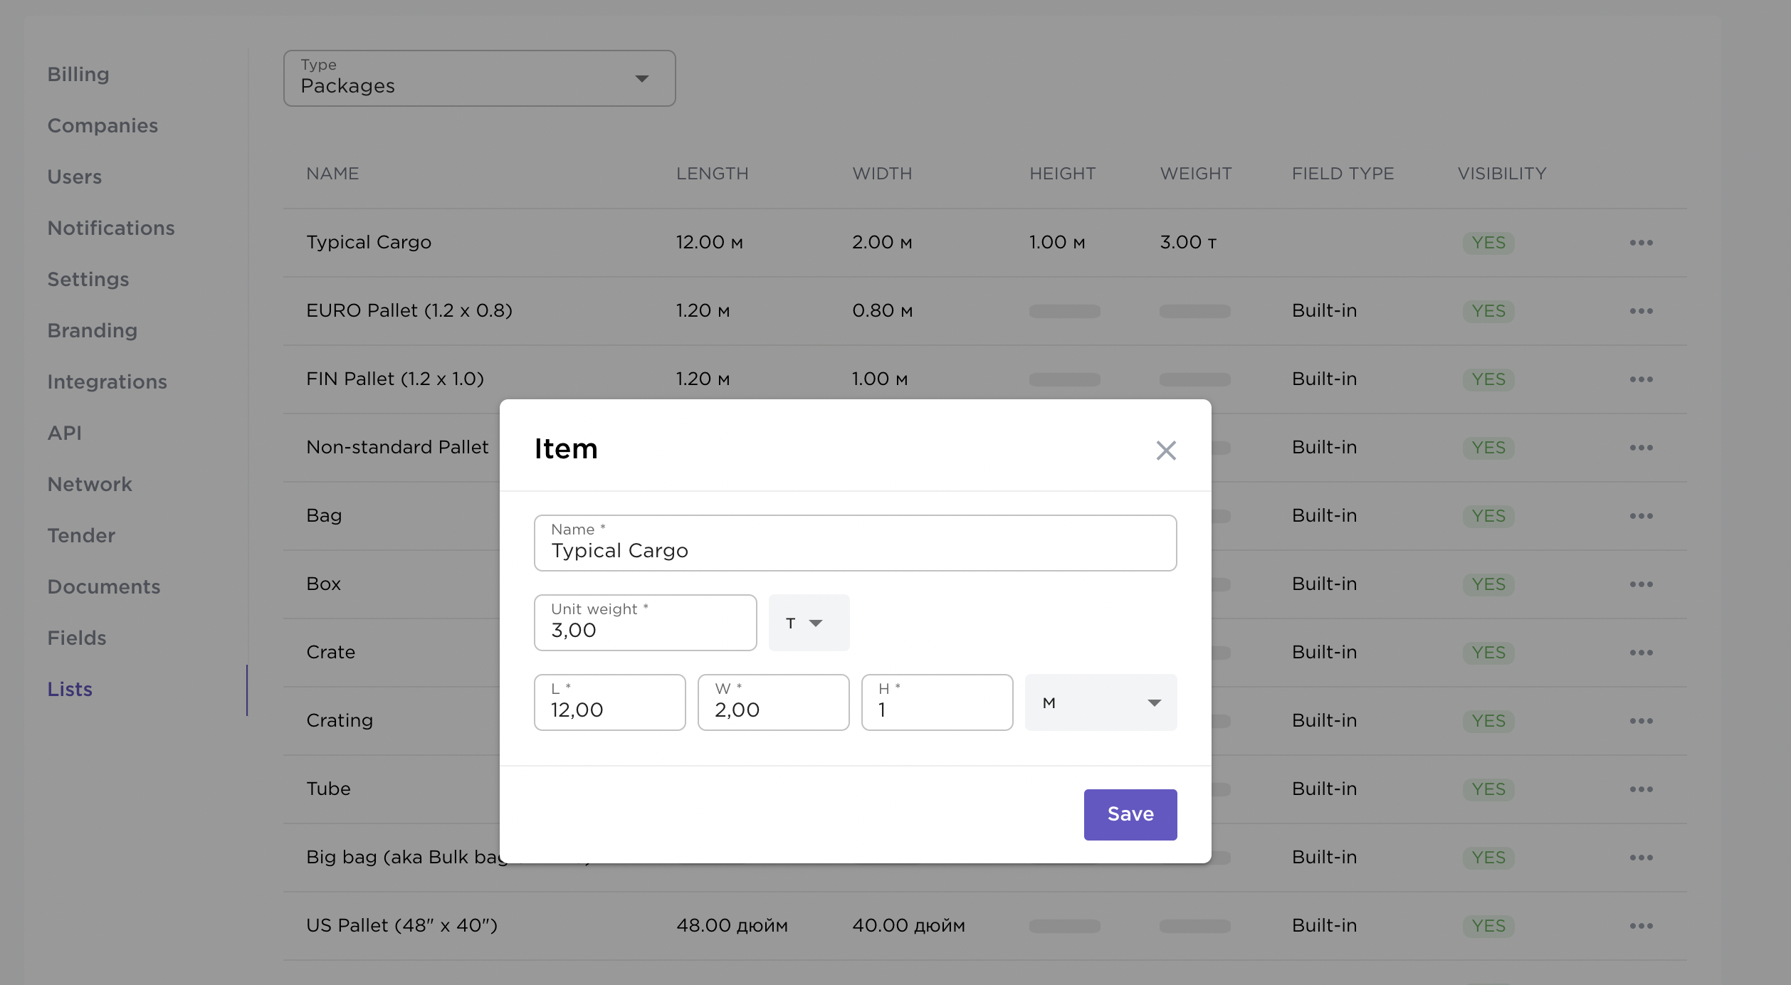
Task: Open more options for Crating row
Action: [1641, 721]
